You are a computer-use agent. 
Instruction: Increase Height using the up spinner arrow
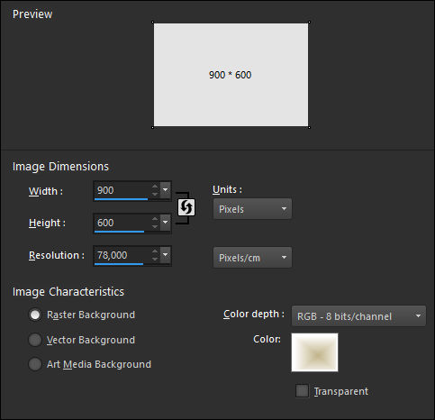155,219
